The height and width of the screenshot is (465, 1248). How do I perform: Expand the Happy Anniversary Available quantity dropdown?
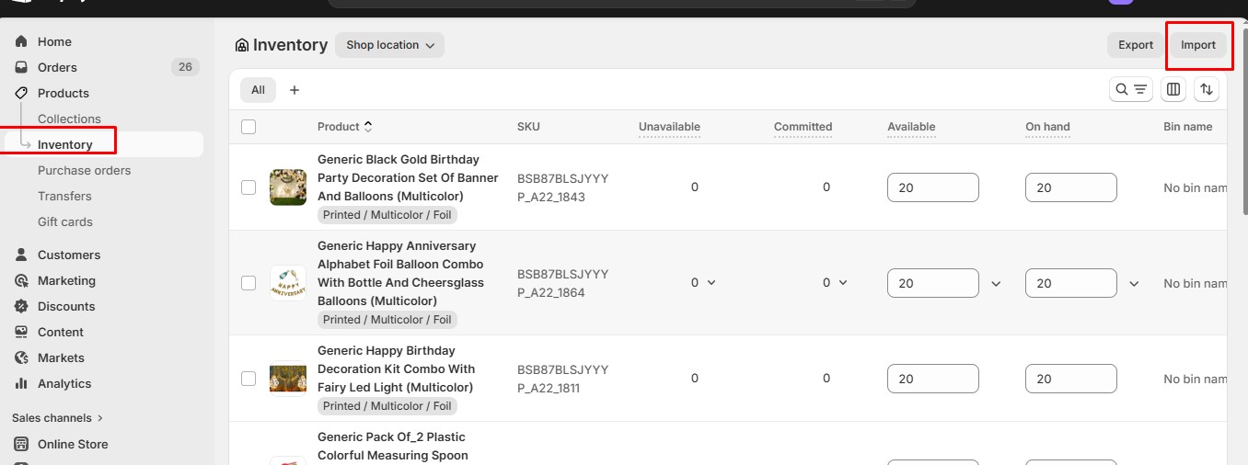[996, 284]
